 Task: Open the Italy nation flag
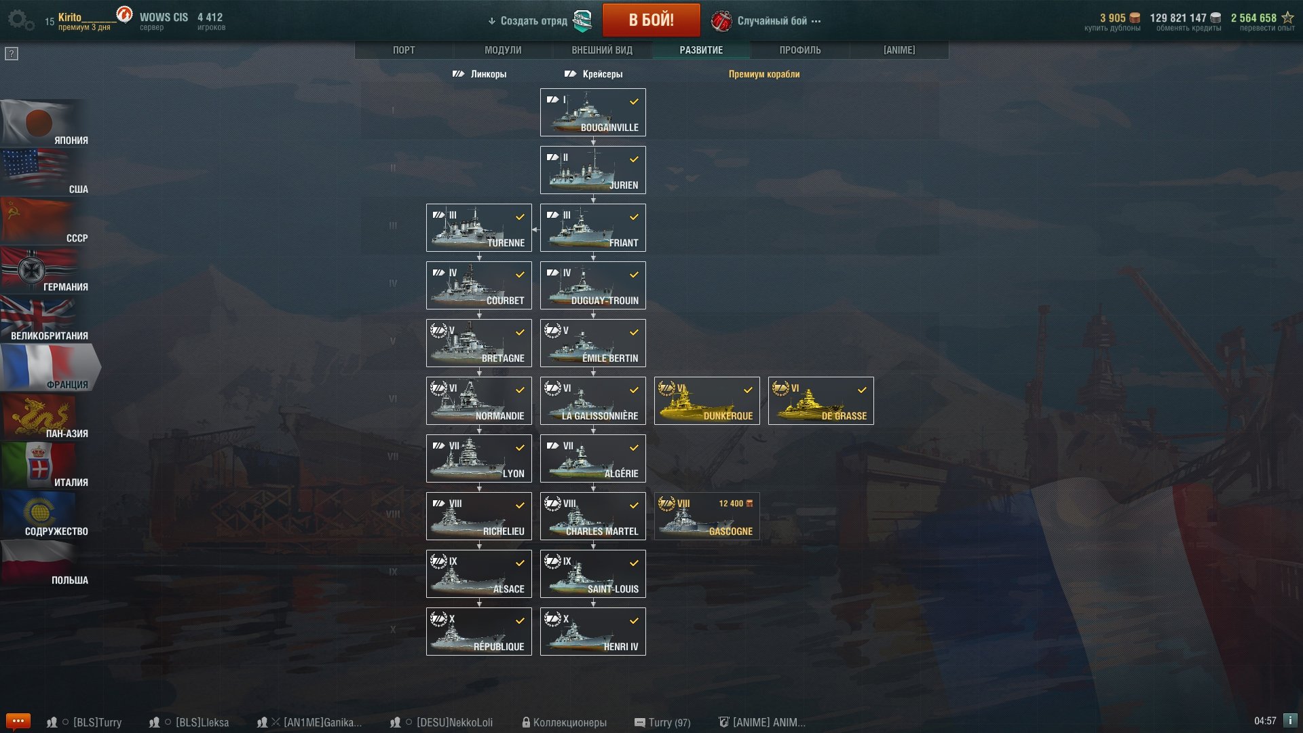pyautogui.click(x=45, y=466)
